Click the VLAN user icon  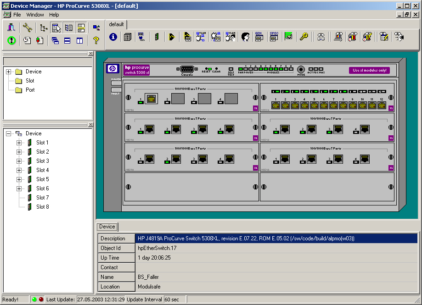pos(231,37)
